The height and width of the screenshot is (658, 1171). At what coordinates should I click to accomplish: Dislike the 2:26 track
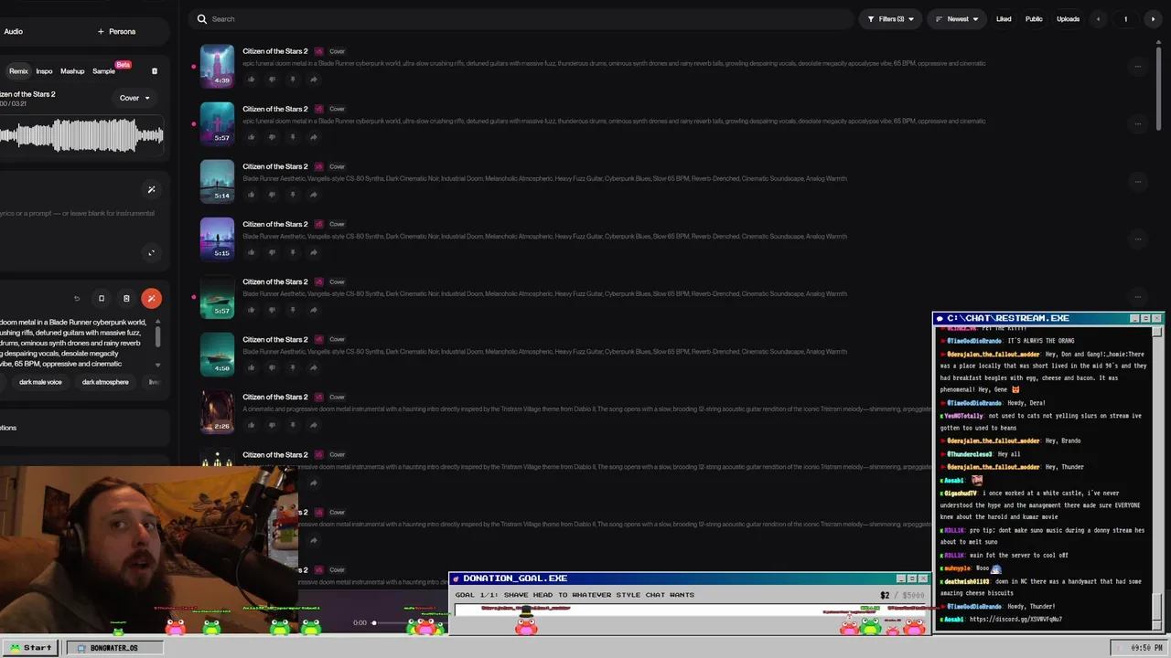[x=271, y=425]
